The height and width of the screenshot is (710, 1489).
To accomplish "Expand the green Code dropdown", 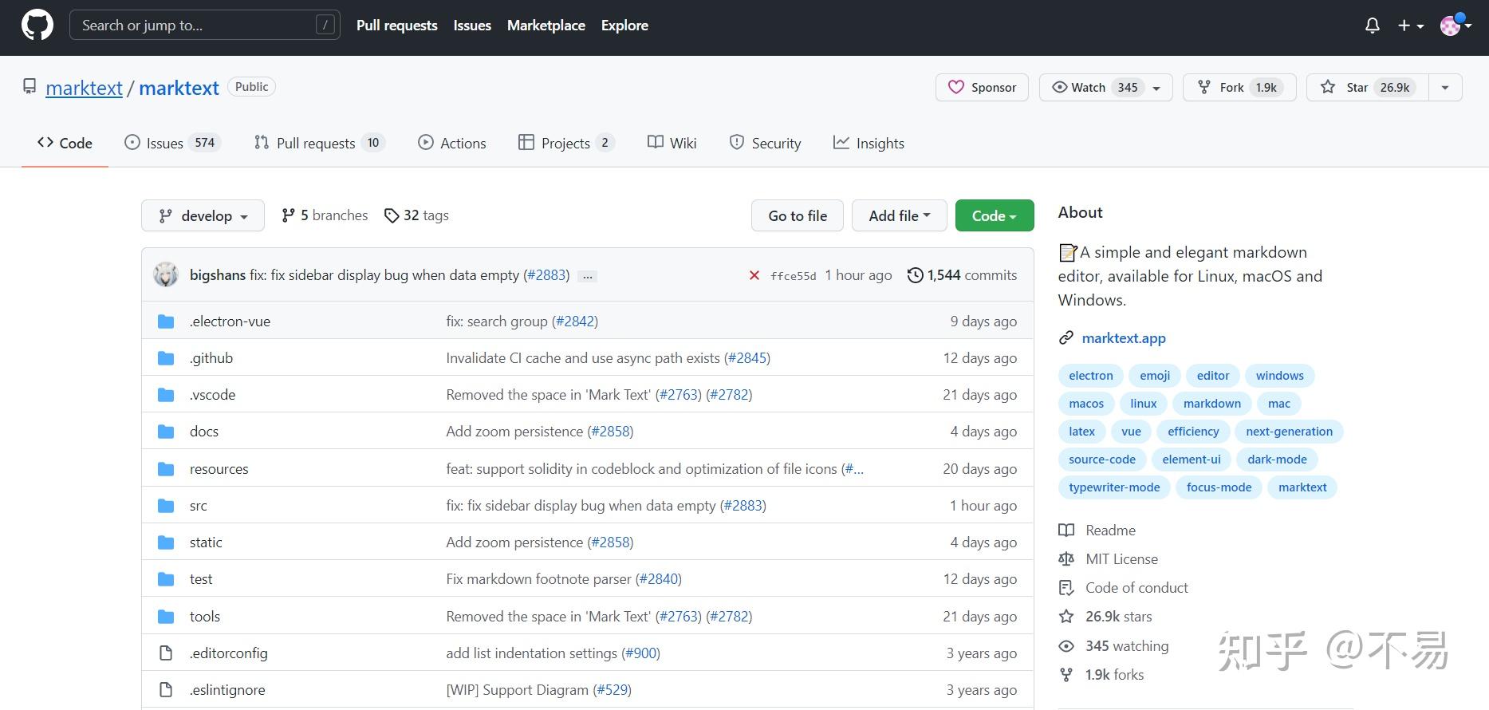I will tap(994, 215).
